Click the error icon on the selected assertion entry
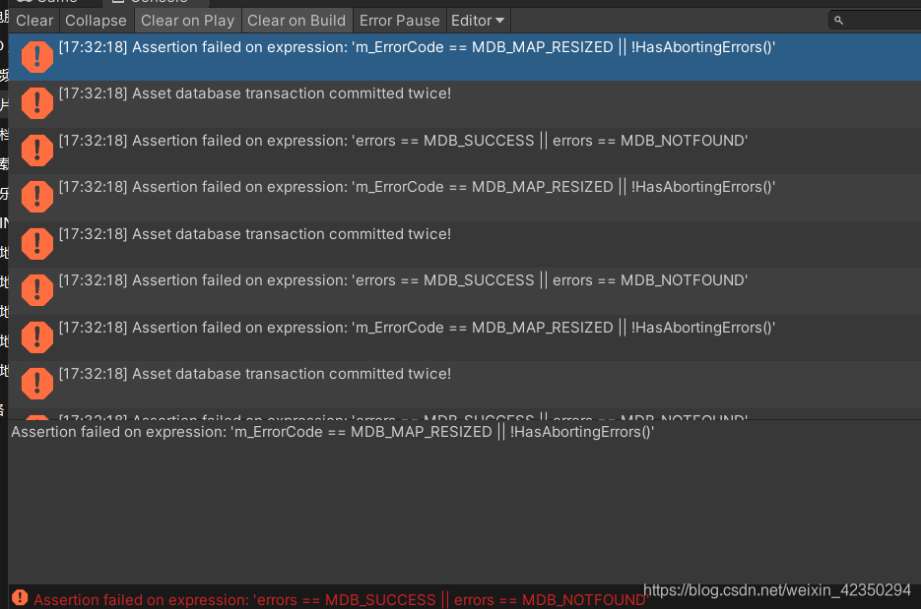This screenshot has height=609, width=921. [x=36, y=56]
